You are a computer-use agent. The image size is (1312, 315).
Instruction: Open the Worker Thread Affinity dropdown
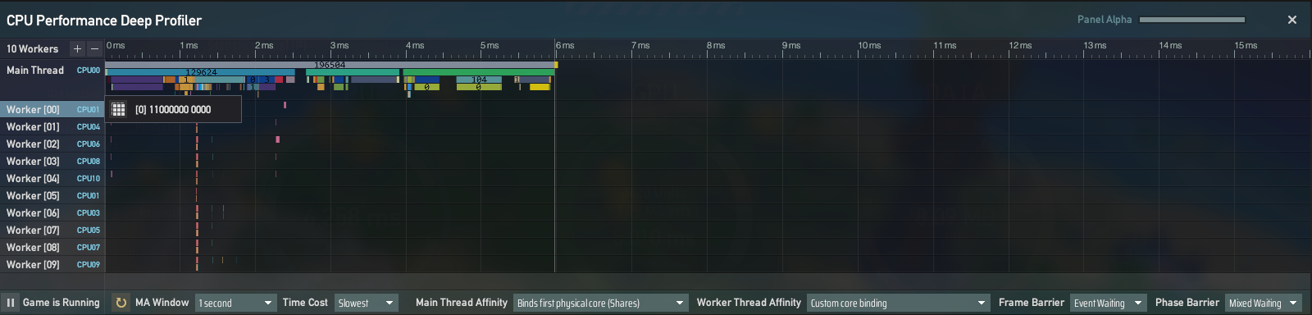pos(898,303)
